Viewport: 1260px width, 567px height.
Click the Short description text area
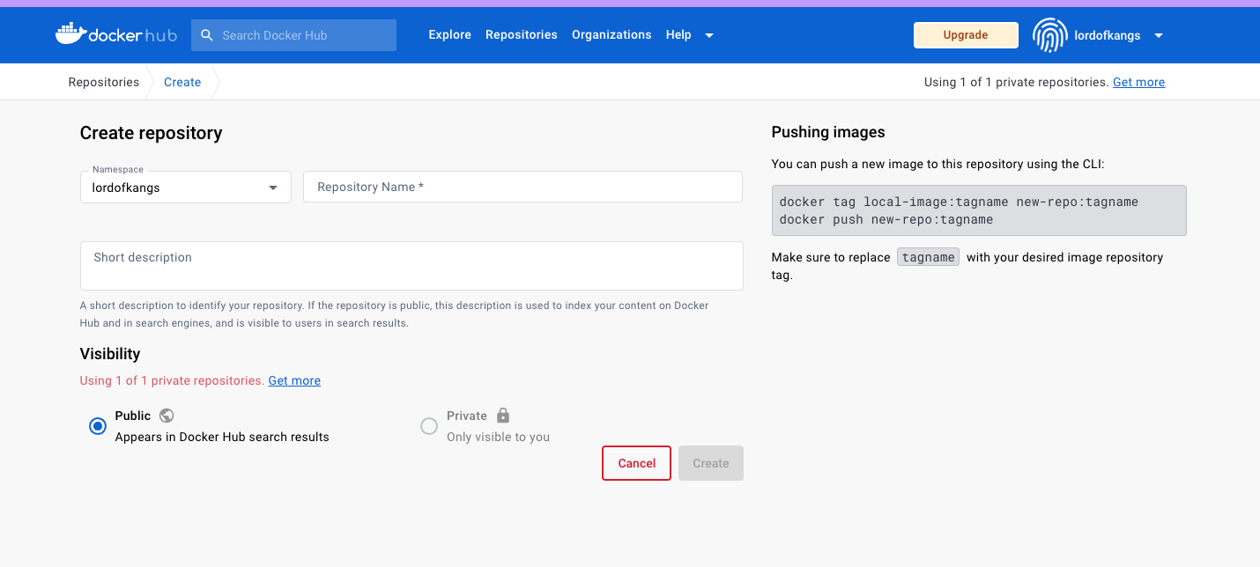[x=411, y=266]
